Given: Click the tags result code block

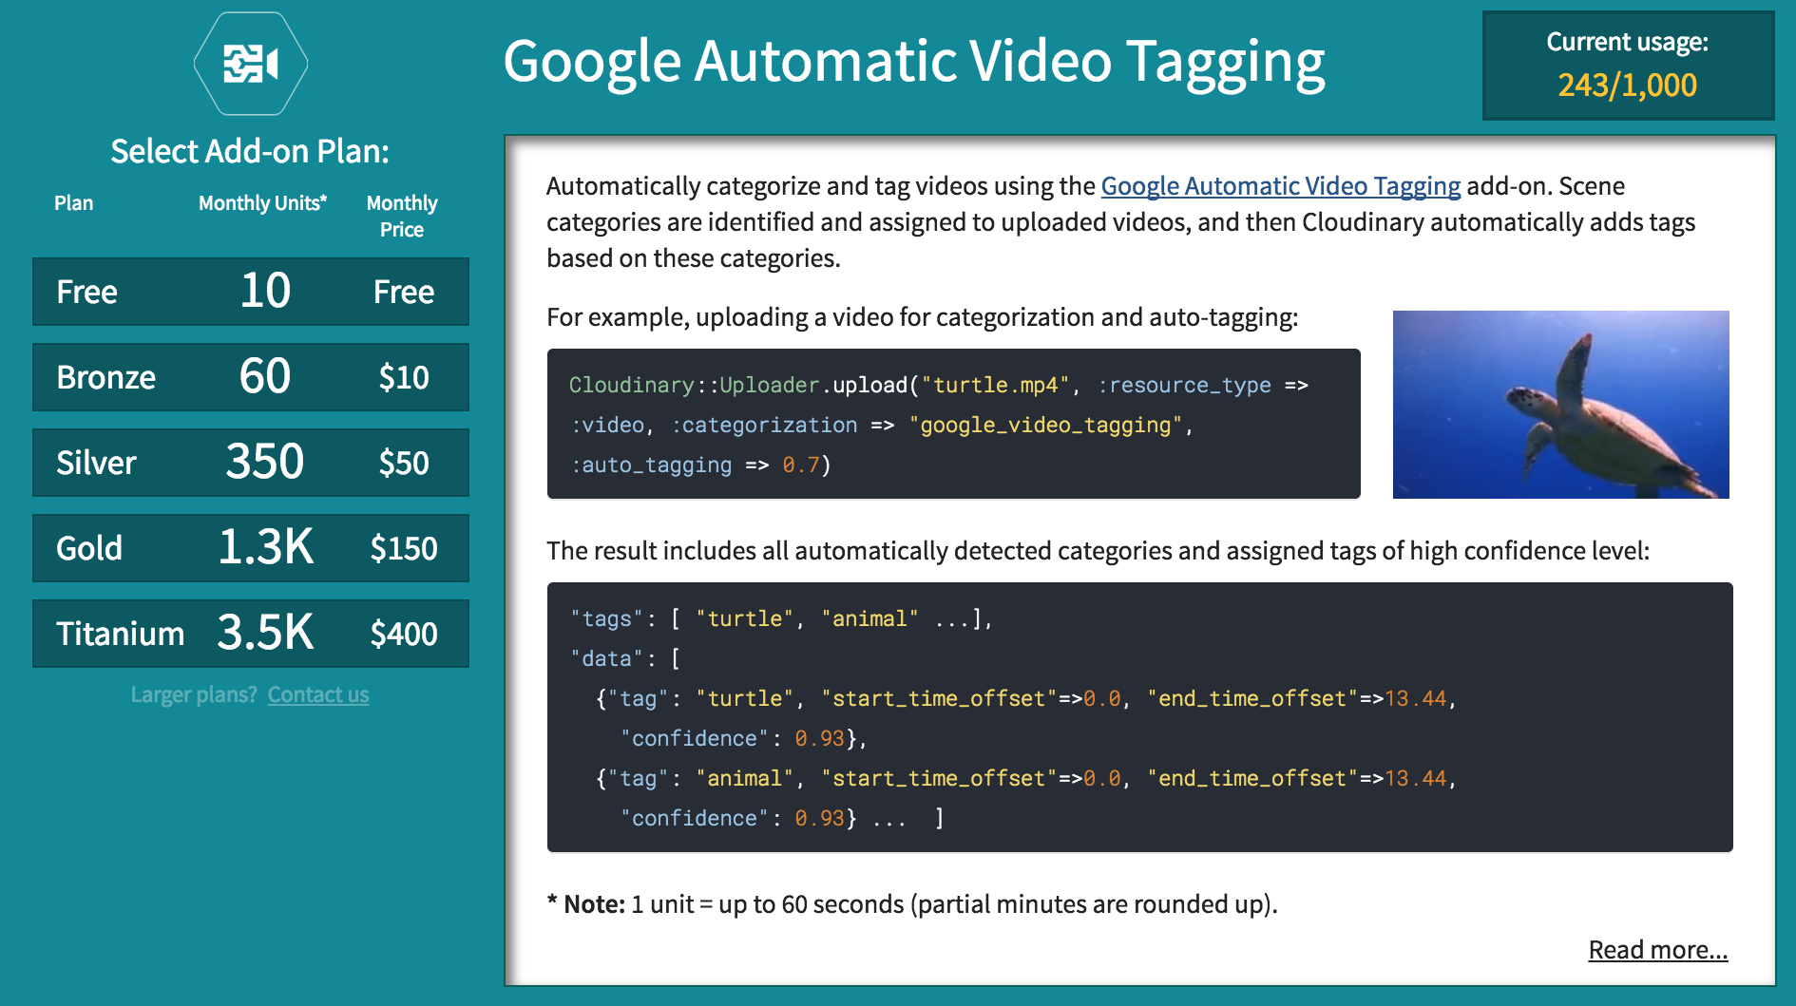Looking at the screenshot, I should pyautogui.click(x=1139, y=717).
